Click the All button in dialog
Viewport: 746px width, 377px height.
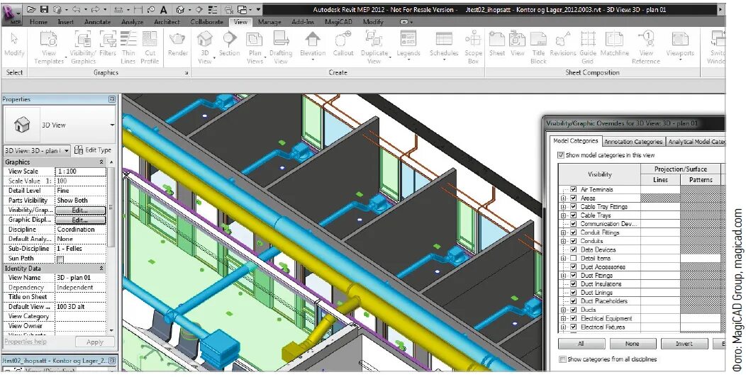click(581, 344)
